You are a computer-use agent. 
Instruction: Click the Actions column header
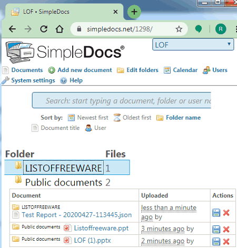click(x=223, y=195)
